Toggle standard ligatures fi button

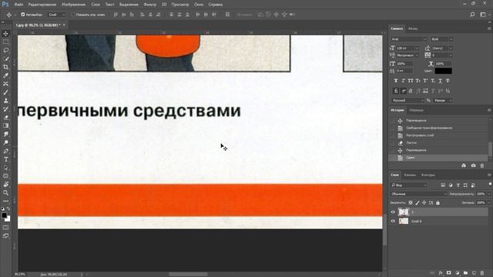pyautogui.click(x=396, y=91)
